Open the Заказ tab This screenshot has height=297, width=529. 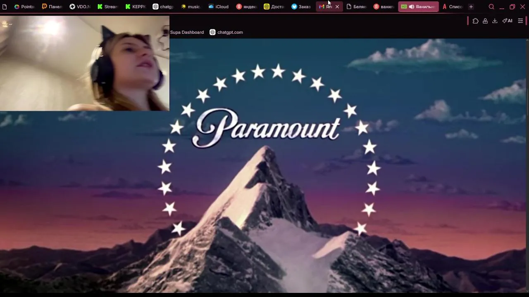pos(302,7)
